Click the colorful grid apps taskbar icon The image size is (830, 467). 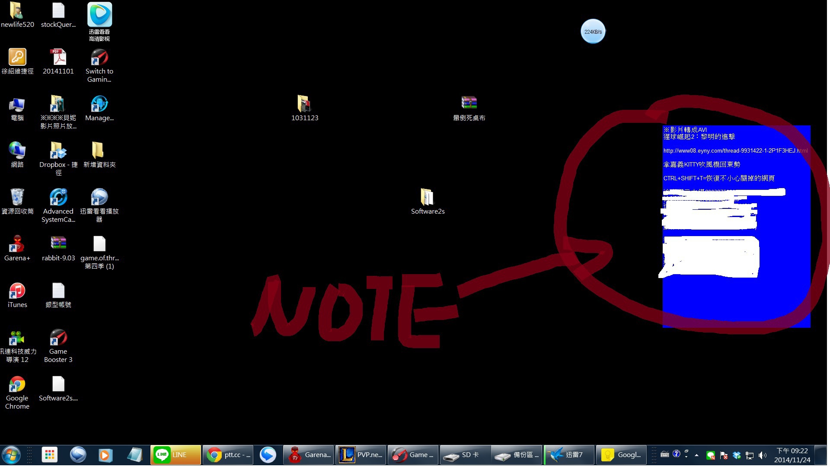coord(50,455)
